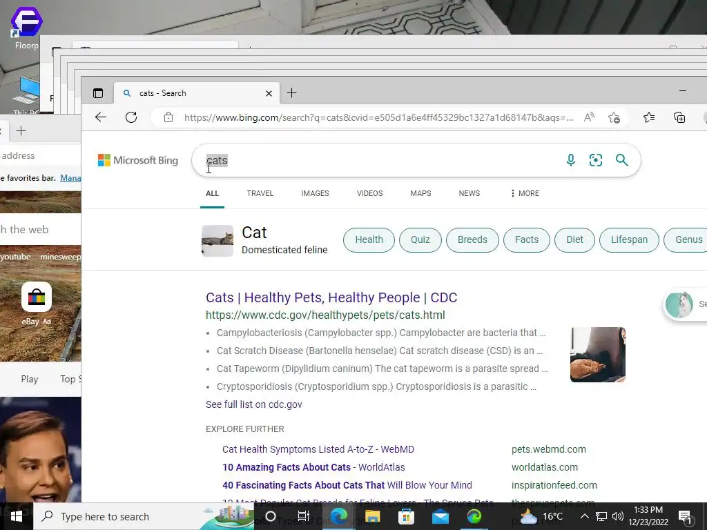Open visual search camera icon

click(x=596, y=160)
